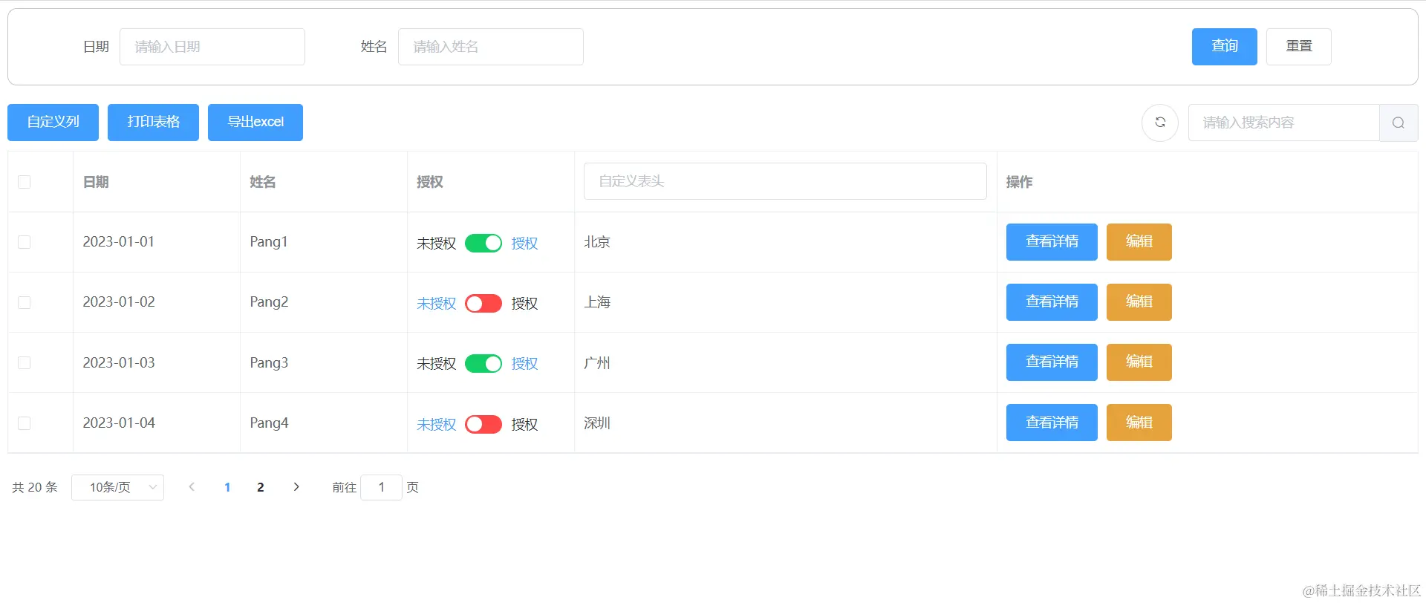Edit the Pang1 row
The image size is (1426, 603).
1139,242
